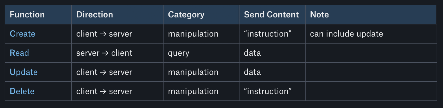Open the Update function link
The image size is (443, 108).
pos(23,72)
